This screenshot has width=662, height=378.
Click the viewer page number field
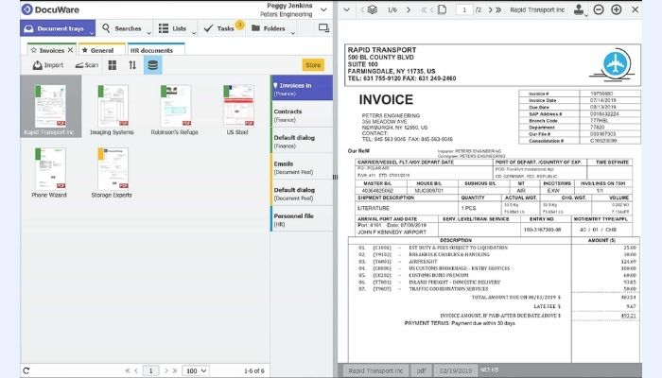click(x=464, y=9)
